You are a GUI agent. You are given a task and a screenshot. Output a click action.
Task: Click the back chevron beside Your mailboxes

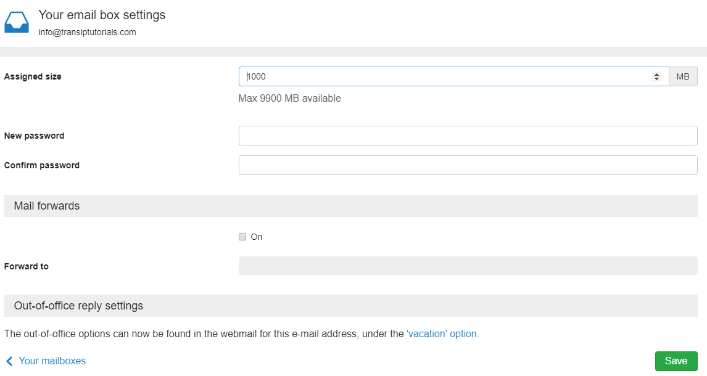point(9,361)
